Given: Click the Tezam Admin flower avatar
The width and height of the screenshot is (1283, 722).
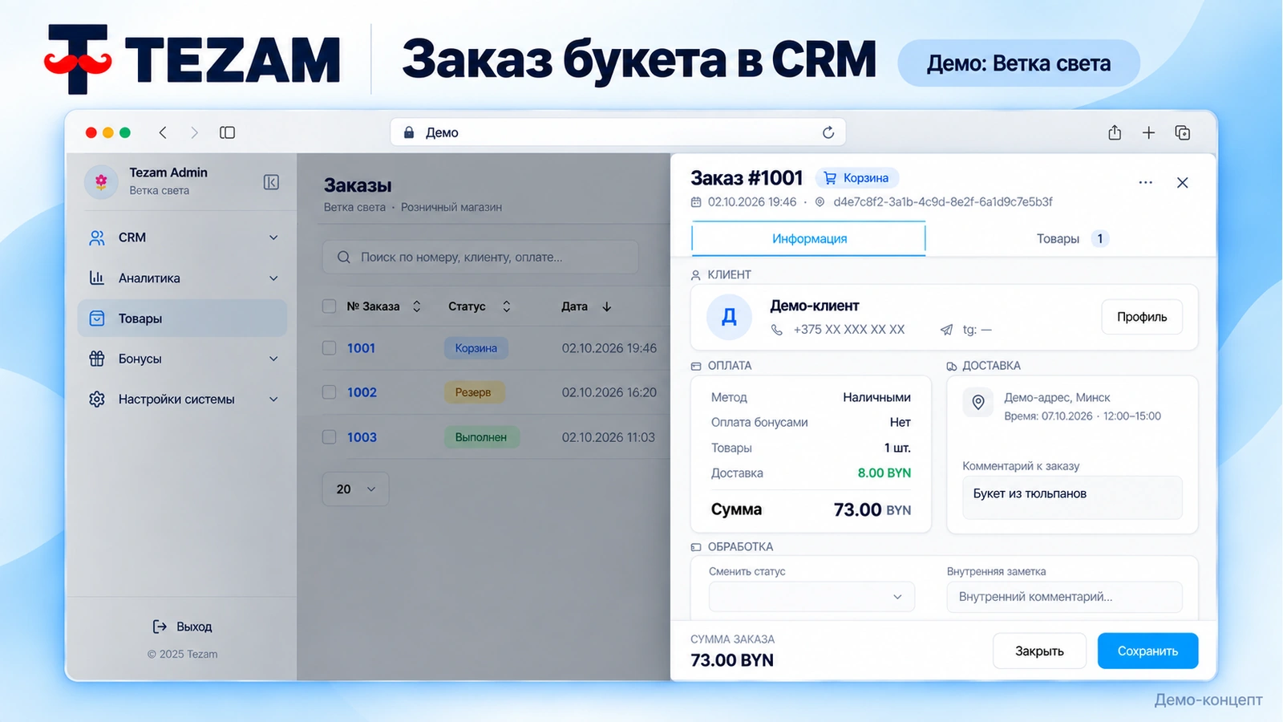Looking at the screenshot, I should coord(101,182).
